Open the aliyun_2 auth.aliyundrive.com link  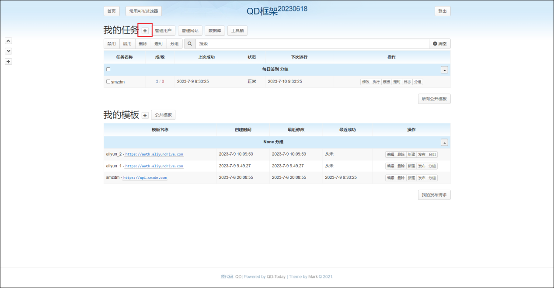tap(154, 154)
